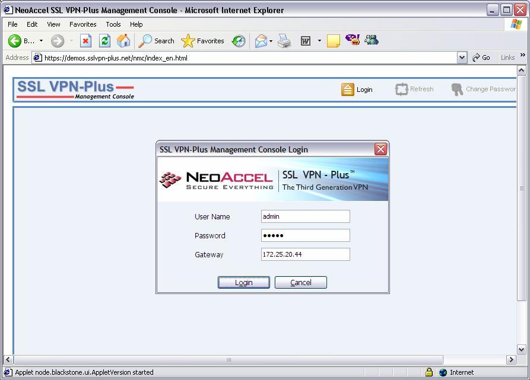
Task: Click the Links toolbar label
Action: (x=507, y=58)
